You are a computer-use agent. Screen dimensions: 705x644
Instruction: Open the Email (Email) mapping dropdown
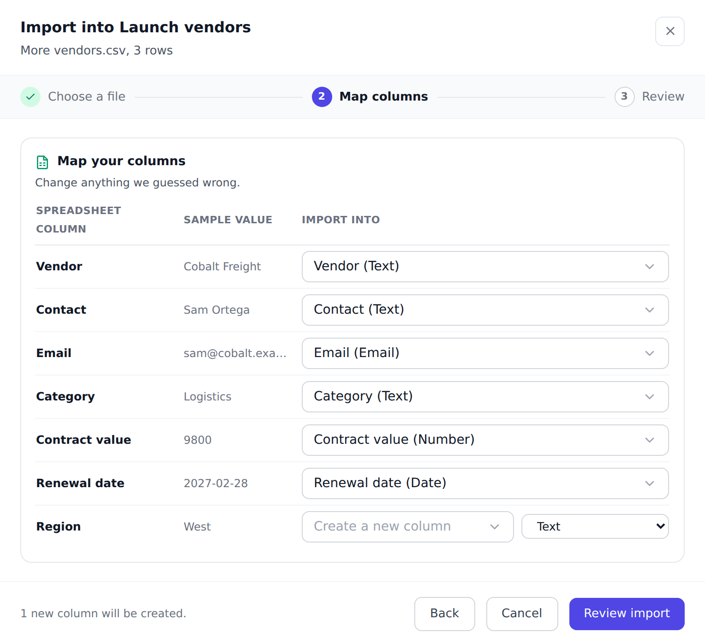tap(485, 353)
